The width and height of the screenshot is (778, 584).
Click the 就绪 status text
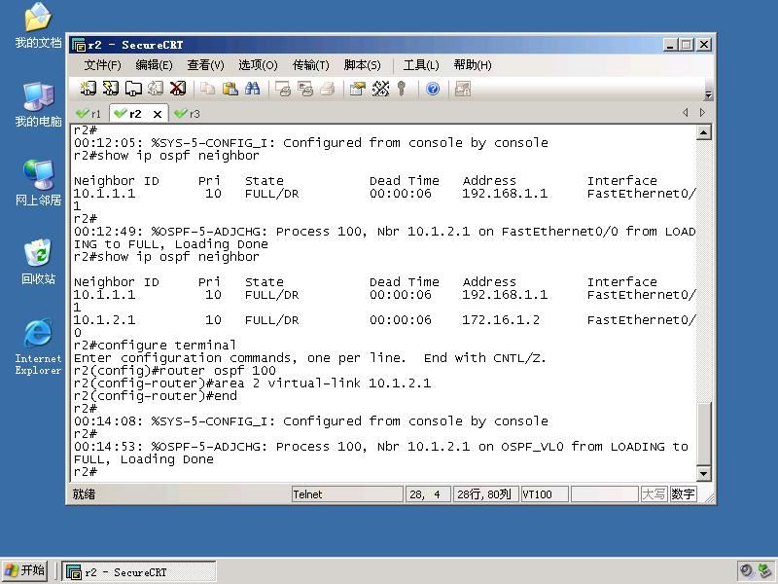coord(84,494)
